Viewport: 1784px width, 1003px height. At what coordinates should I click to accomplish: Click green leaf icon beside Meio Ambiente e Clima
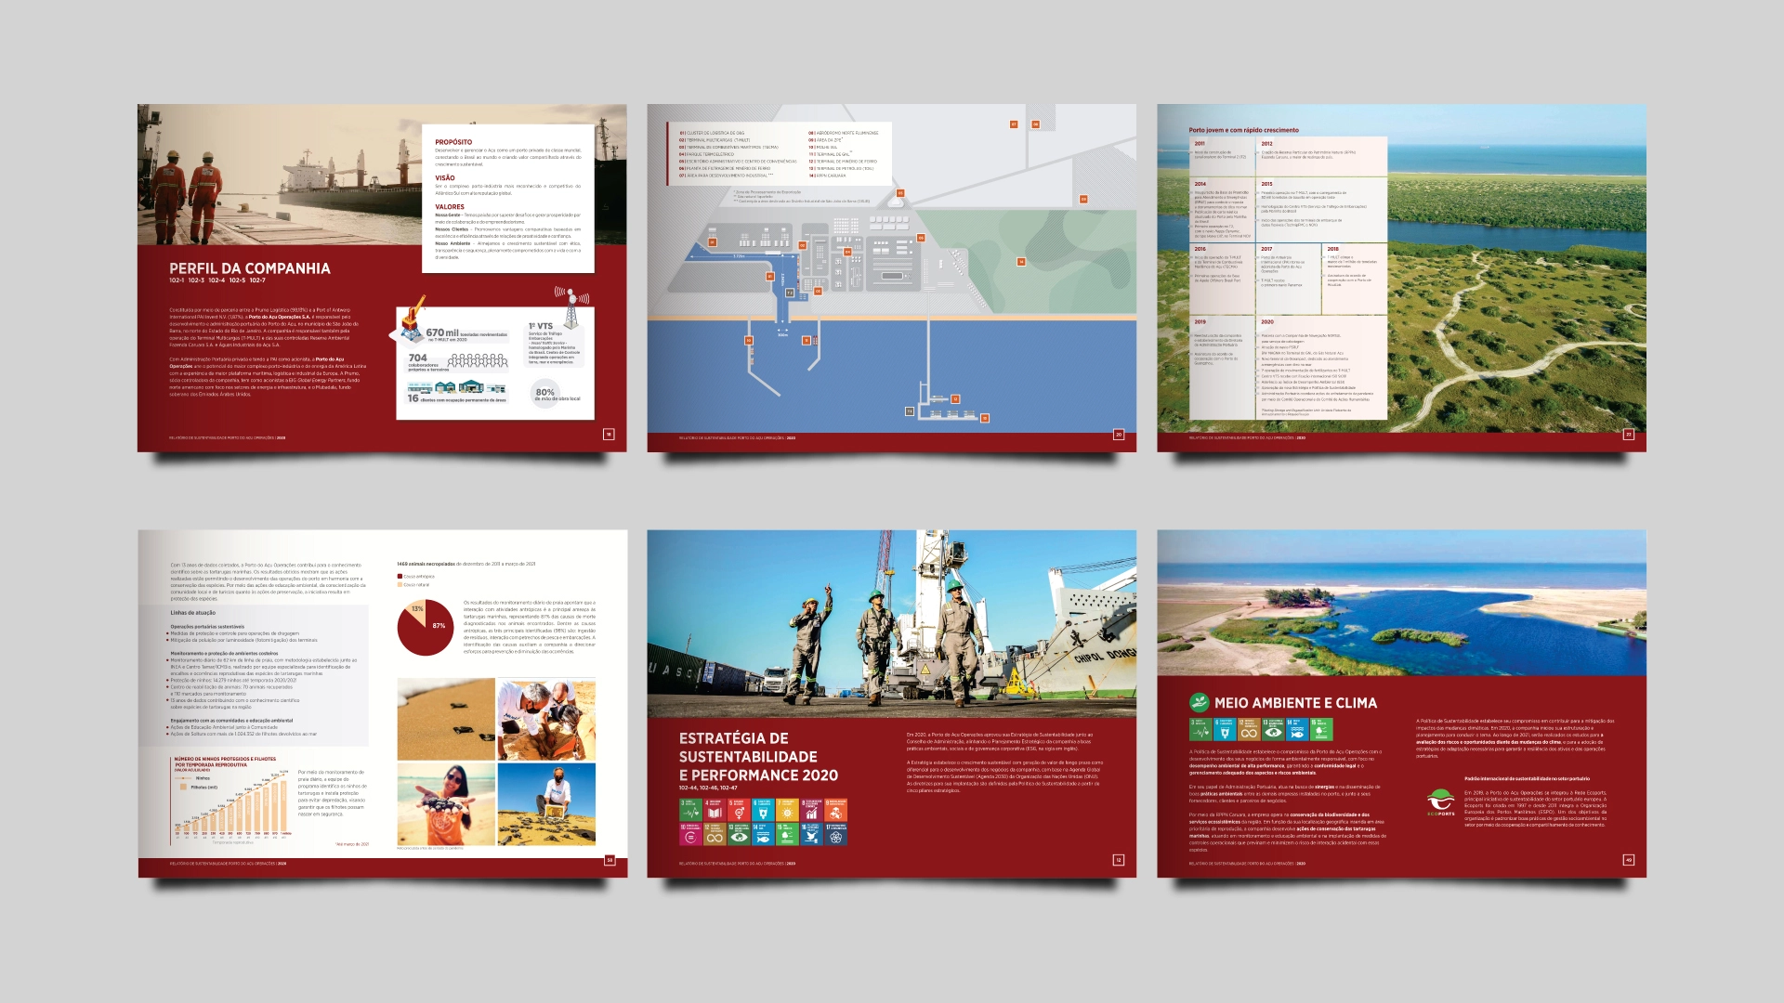pyautogui.click(x=1200, y=702)
